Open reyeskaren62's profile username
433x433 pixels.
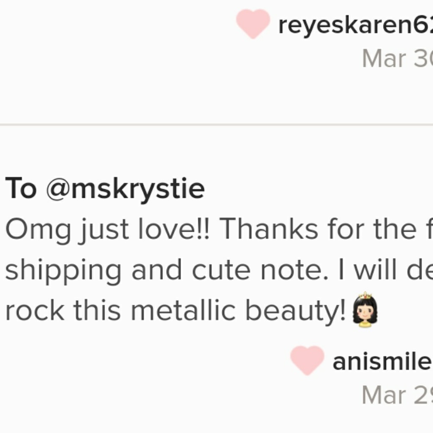(355, 26)
